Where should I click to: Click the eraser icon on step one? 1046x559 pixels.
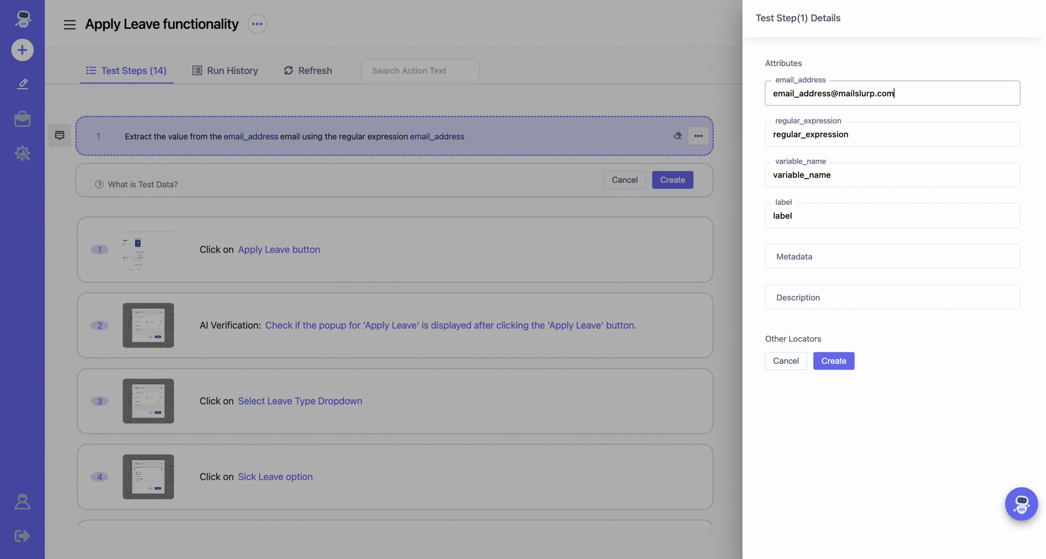677,136
